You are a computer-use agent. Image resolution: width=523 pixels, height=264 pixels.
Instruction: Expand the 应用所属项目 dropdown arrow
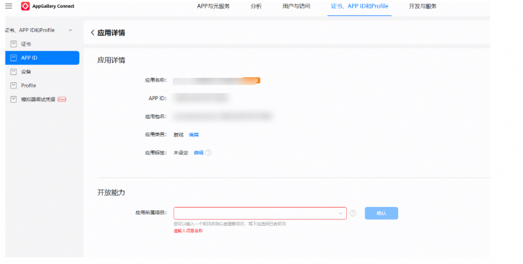[341, 213]
